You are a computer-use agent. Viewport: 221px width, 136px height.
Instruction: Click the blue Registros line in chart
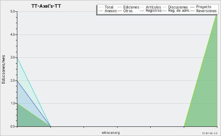click(34, 104)
